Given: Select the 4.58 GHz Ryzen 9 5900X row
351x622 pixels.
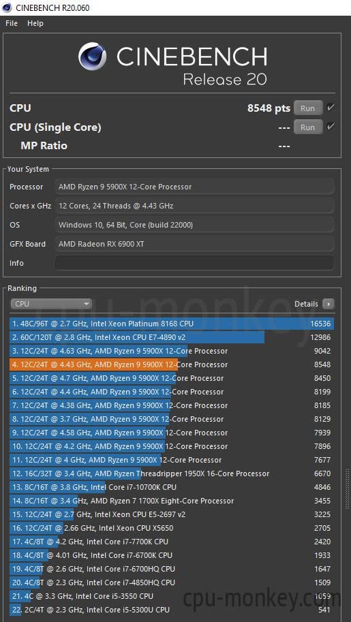Looking at the screenshot, I should point(172,433).
